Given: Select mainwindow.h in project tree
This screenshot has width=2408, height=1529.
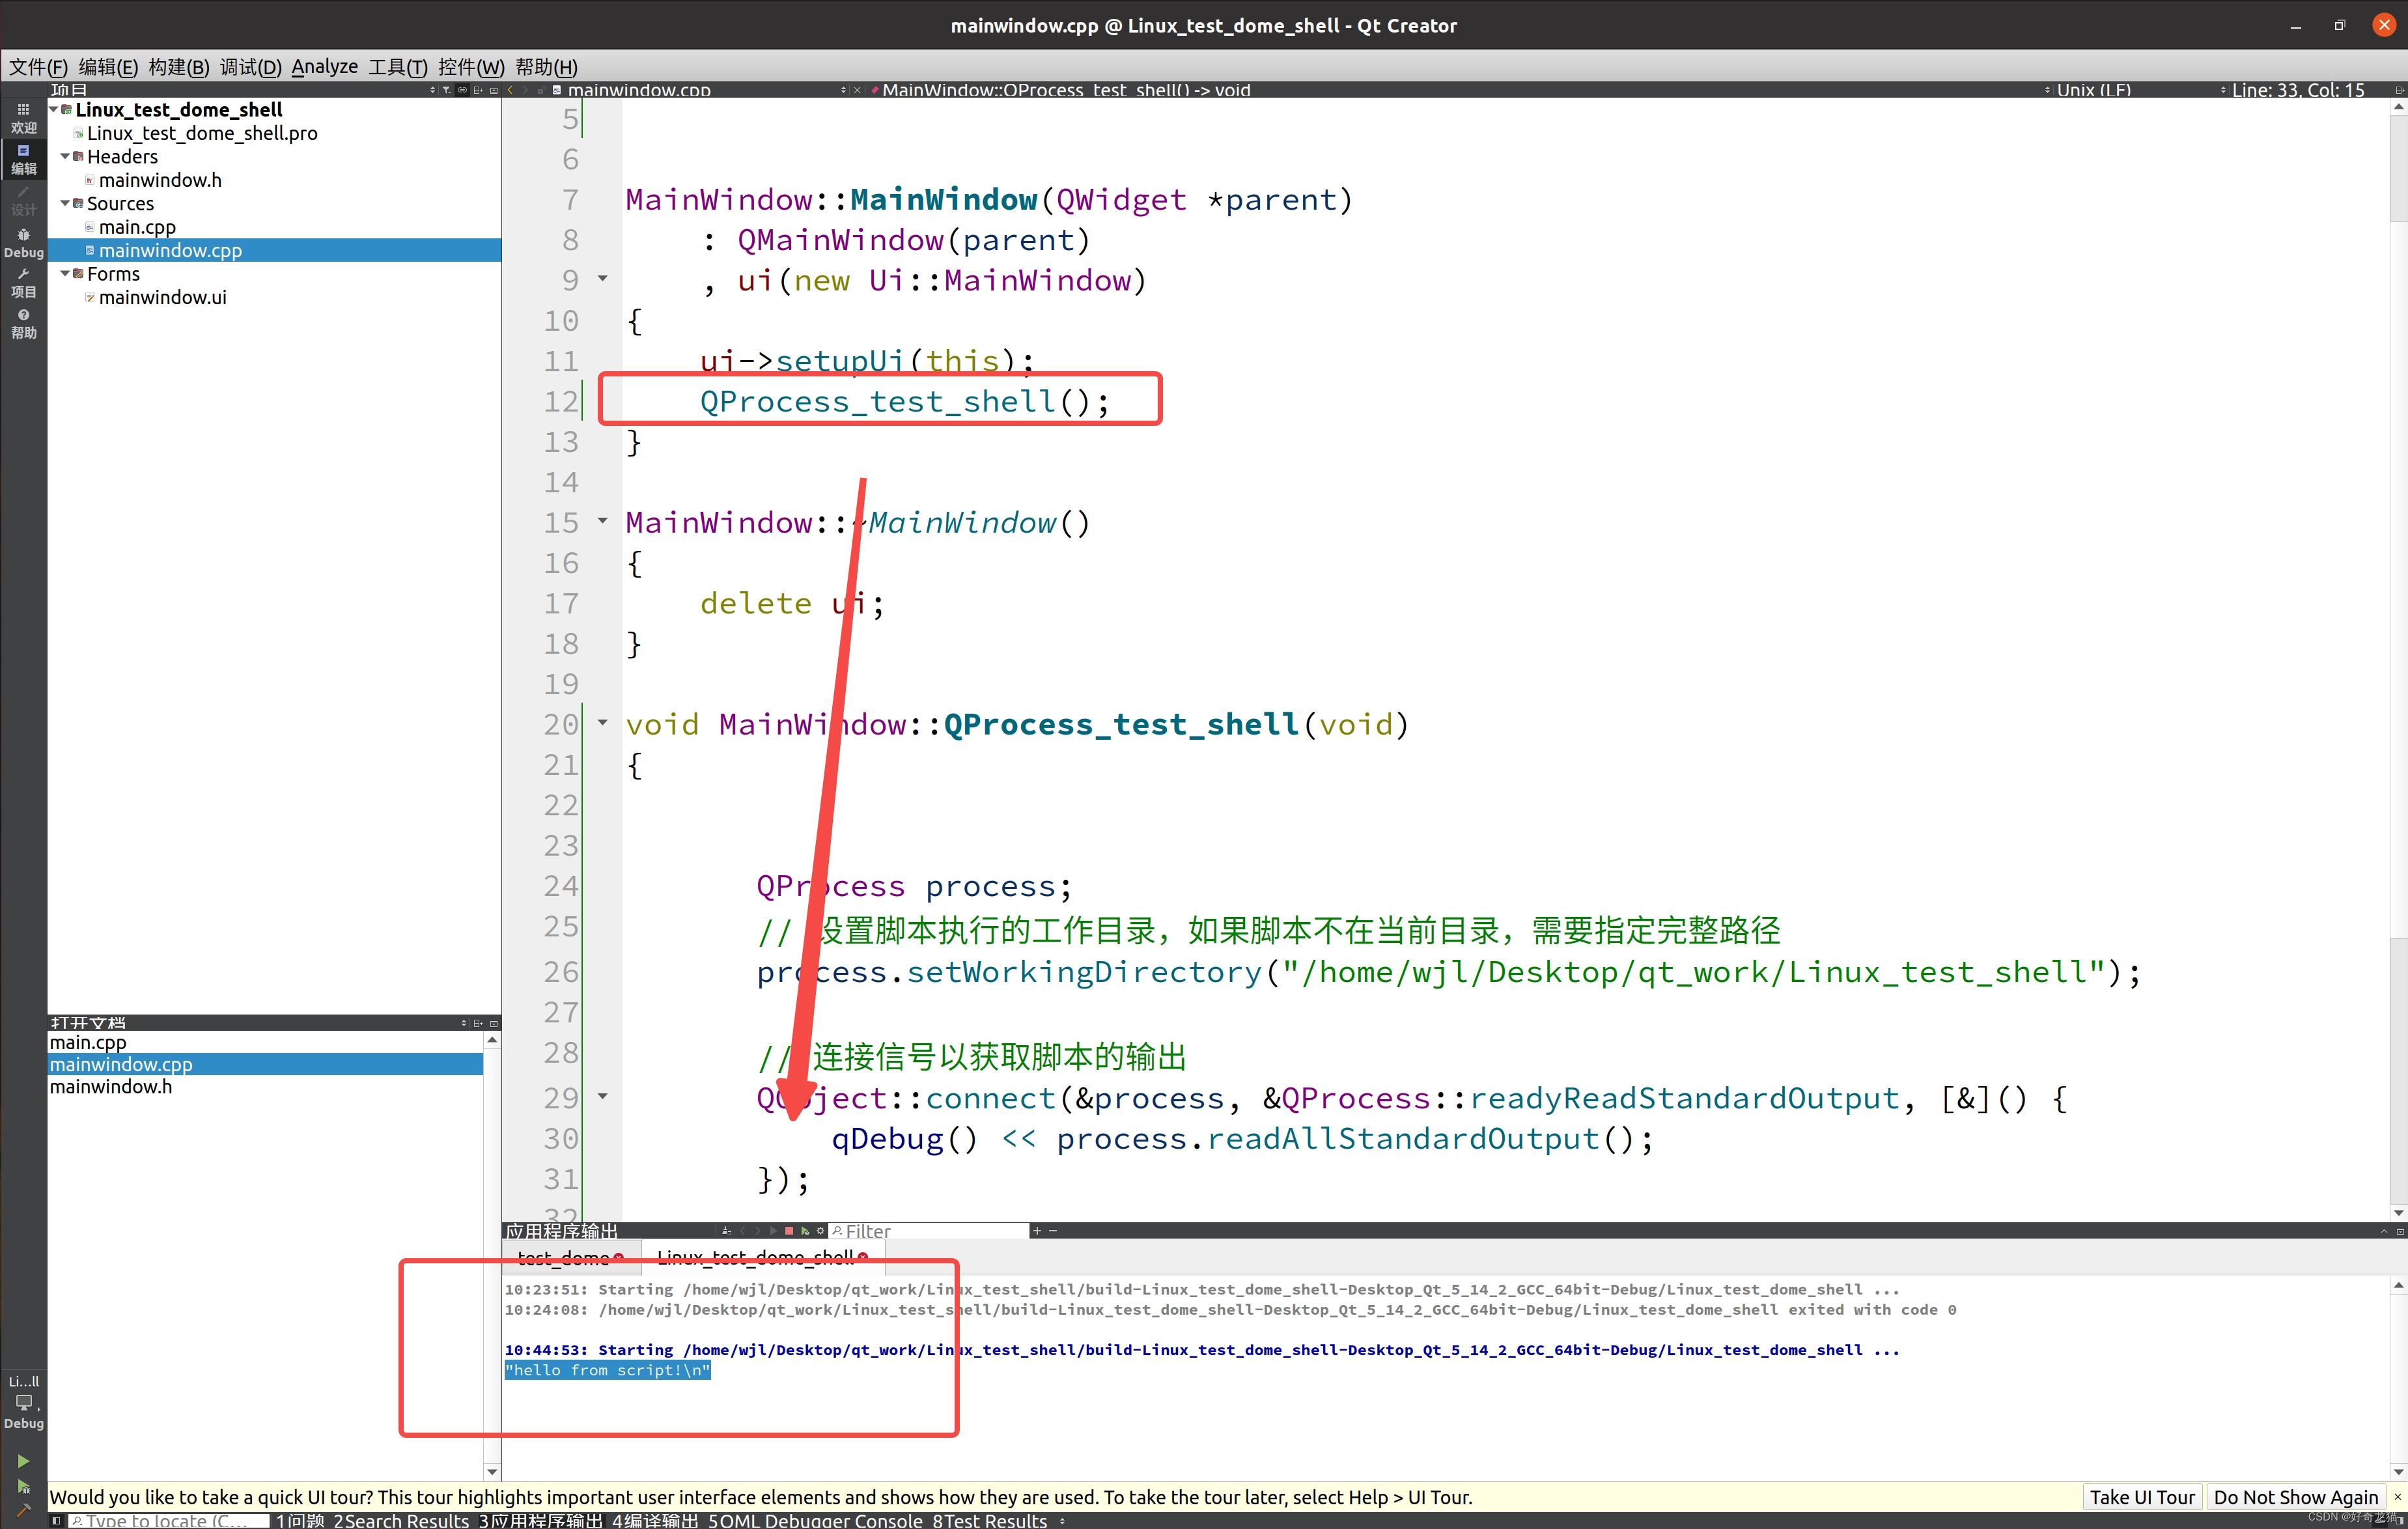Looking at the screenshot, I should (x=160, y=180).
